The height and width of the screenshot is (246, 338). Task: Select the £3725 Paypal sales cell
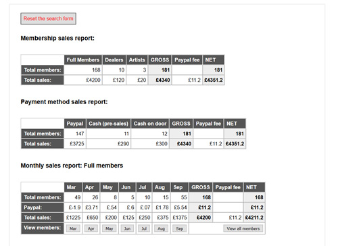(75, 144)
